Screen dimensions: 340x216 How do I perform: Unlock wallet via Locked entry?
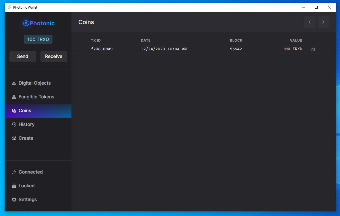(38, 186)
